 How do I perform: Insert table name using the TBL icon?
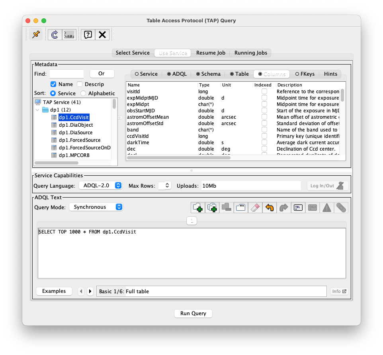[298, 207]
